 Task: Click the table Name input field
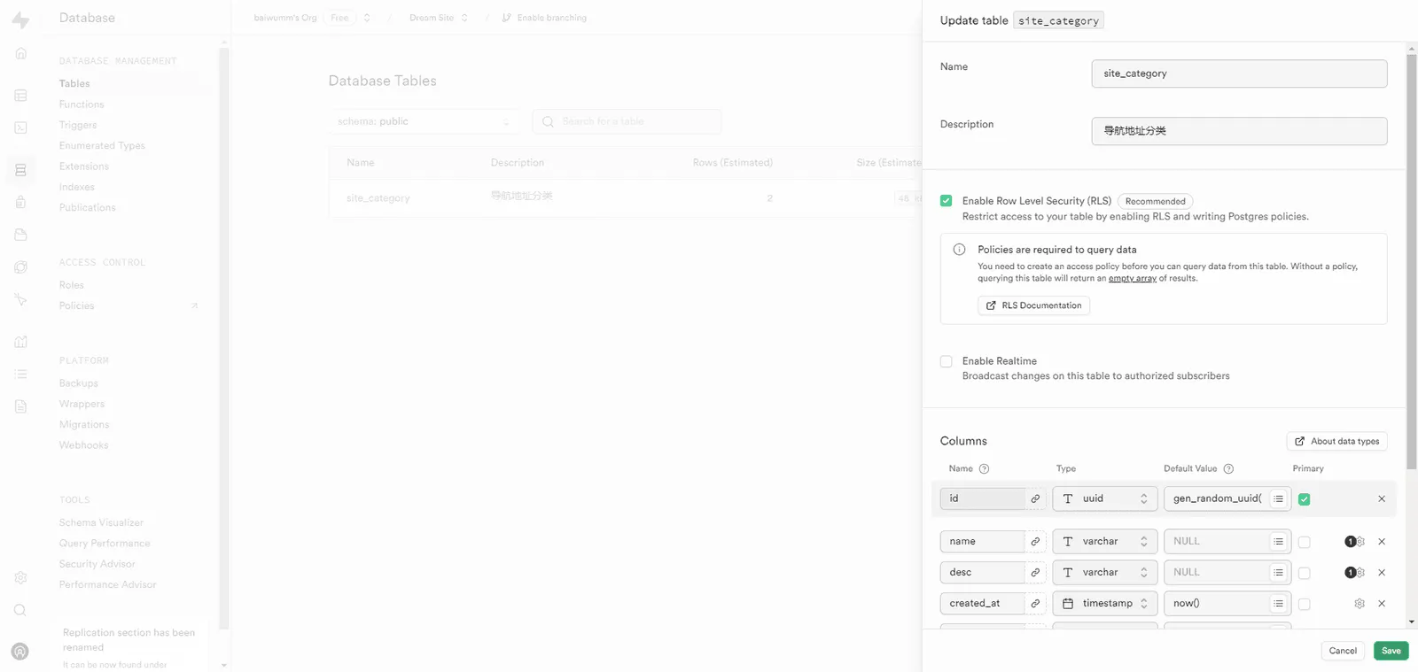pos(1239,73)
